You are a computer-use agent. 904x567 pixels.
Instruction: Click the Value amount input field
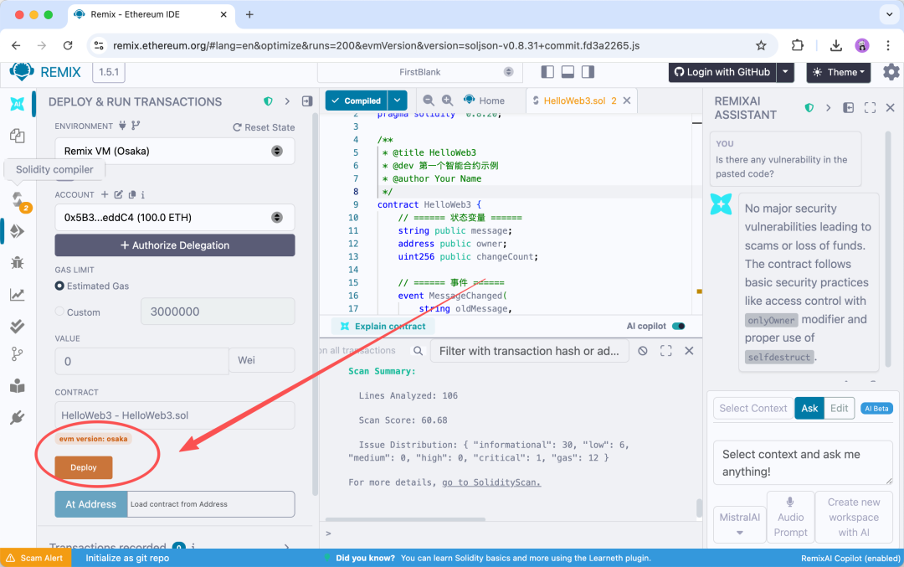tap(141, 361)
